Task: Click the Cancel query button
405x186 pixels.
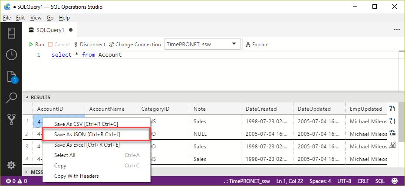Action: click(x=59, y=45)
